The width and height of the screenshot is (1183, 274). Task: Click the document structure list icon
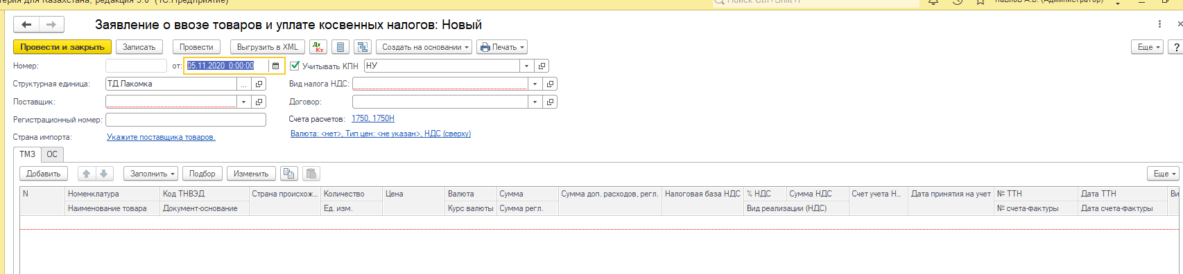(x=340, y=47)
